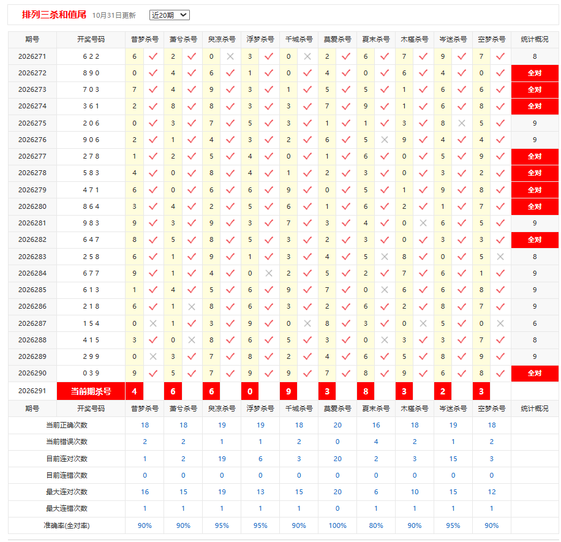Click the 当前正确次数 row label

[67, 426]
